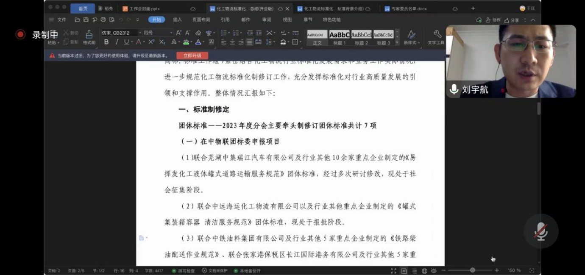
Task: Open the 文字工具 text tools
Action: [436, 37]
